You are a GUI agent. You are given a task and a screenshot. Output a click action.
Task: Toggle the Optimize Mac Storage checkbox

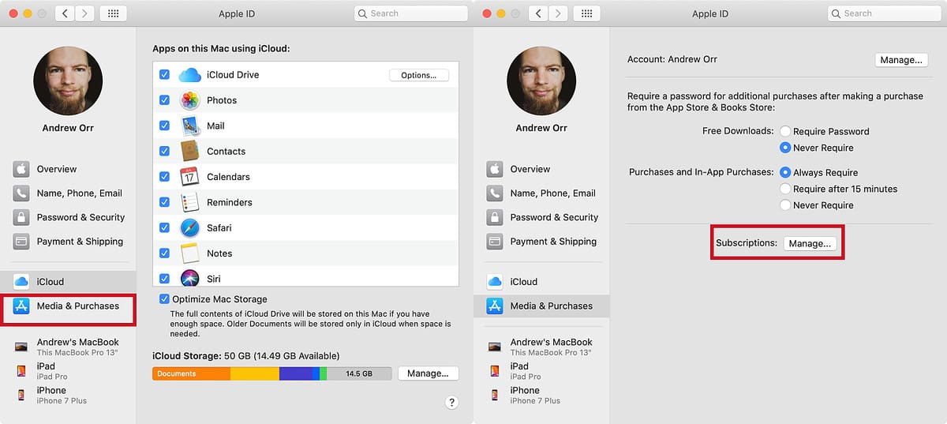[x=164, y=299]
